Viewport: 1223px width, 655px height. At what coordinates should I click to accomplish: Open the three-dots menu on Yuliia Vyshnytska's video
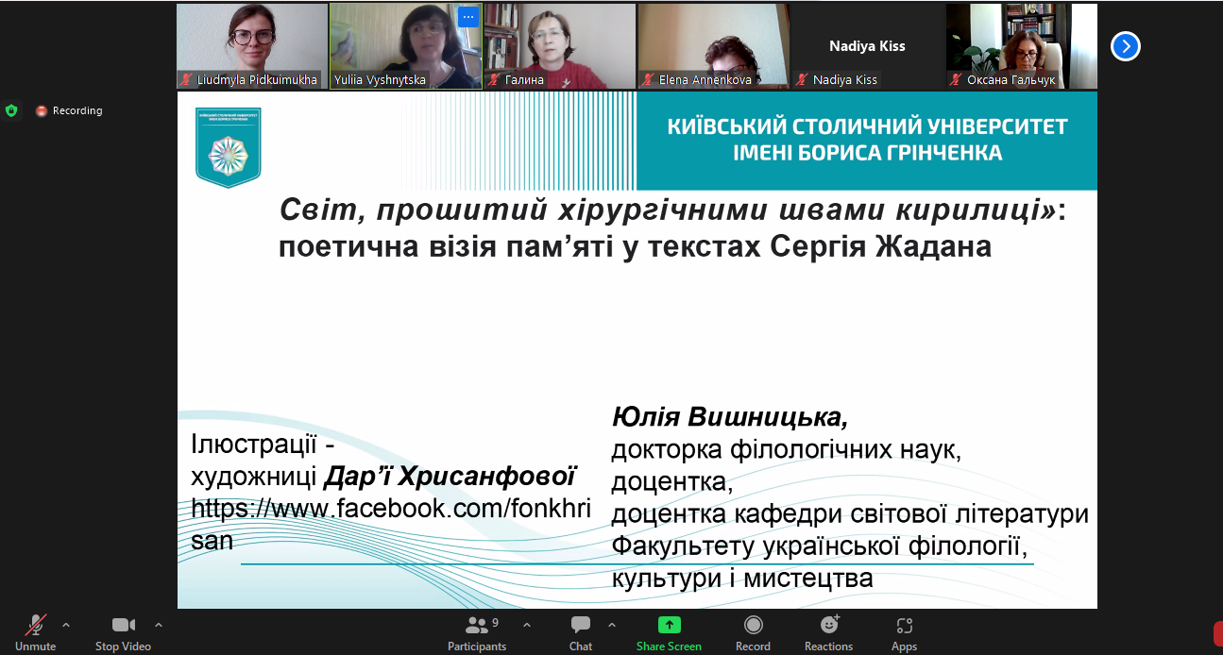(468, 17)
